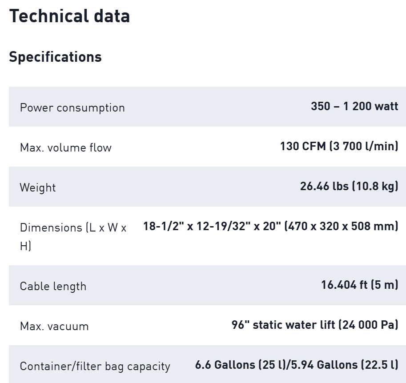Select the Container/filter bag capacity label
This screenshot has height=383, width=406.
(x=95, y=366)
